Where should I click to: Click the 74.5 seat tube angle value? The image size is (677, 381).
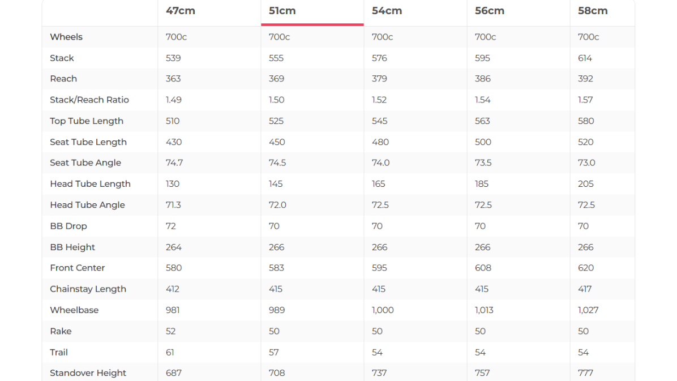[277, 162]
